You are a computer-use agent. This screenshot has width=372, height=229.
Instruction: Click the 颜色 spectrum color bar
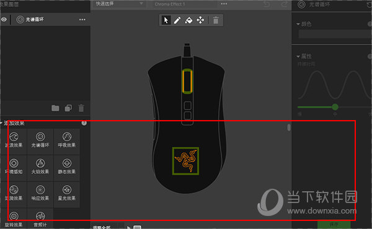335,34
